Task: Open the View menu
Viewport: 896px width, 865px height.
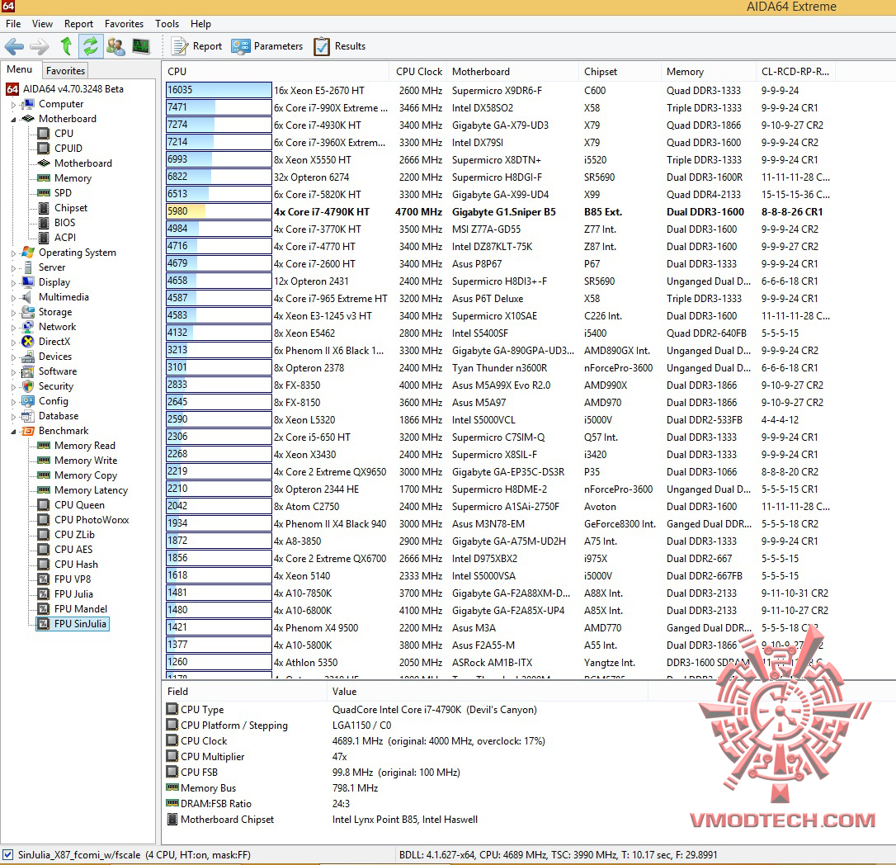Action: click(x=42, y=23)
